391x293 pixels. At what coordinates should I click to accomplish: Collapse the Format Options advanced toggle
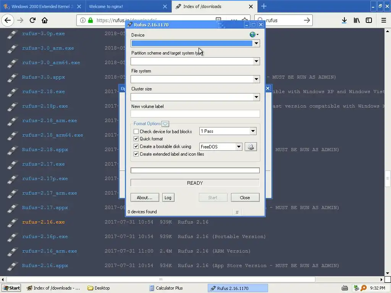[165, 124]
